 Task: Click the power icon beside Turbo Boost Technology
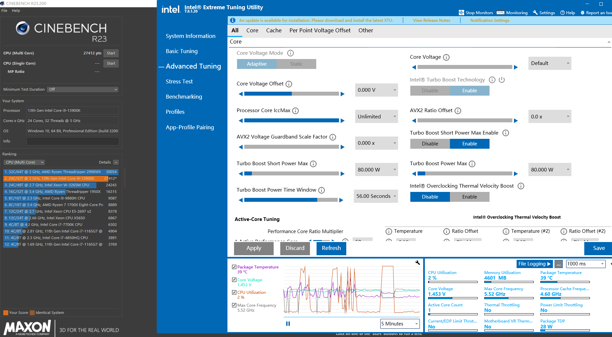tap(502, 80)
